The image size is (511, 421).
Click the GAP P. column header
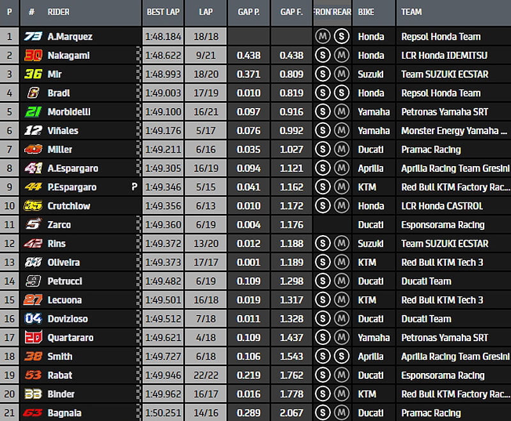click(249, 11)
